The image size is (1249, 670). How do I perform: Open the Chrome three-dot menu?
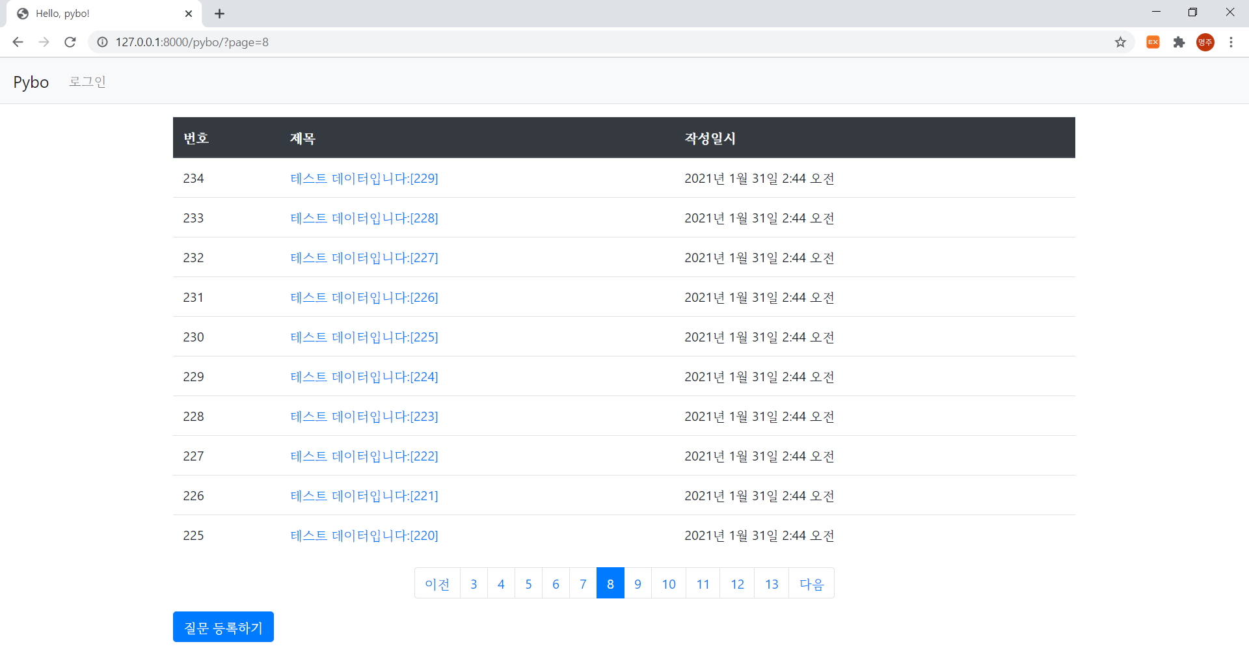coord(1231,42)
